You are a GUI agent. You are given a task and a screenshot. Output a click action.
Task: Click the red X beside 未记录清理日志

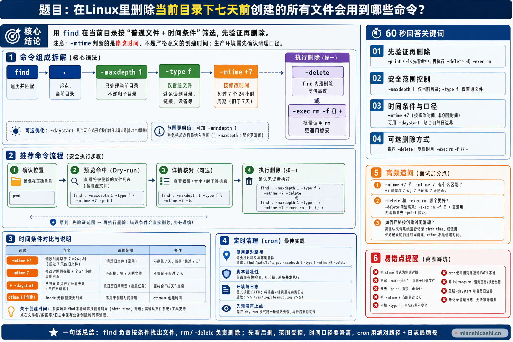[x=444, y=300]
